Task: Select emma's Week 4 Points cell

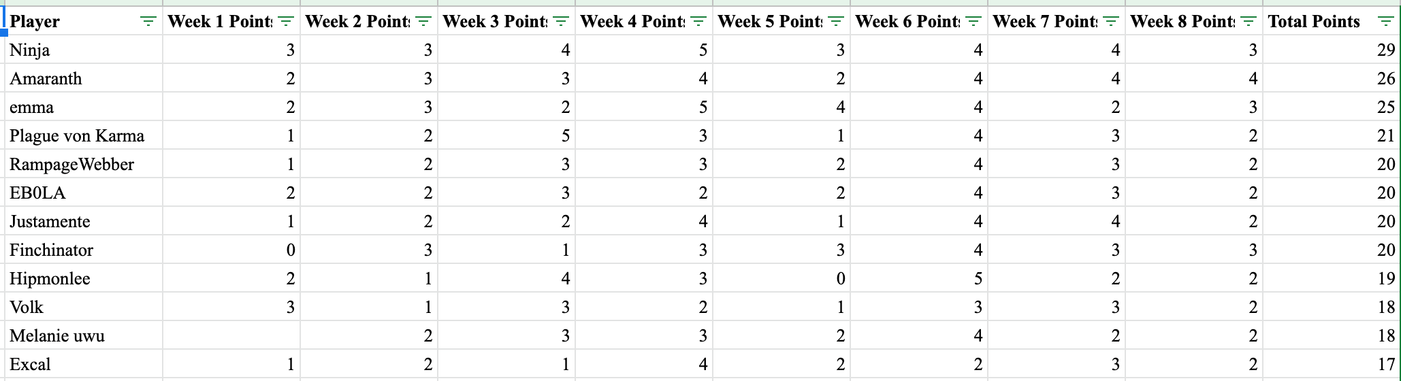Action: 644,107
